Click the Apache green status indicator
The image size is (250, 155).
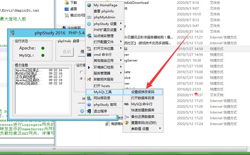pyautogui.click(x=43, y=48)
